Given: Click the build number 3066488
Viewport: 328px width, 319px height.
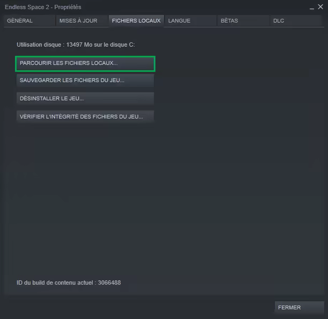Looking at the screenshot, I should (109, 282).
